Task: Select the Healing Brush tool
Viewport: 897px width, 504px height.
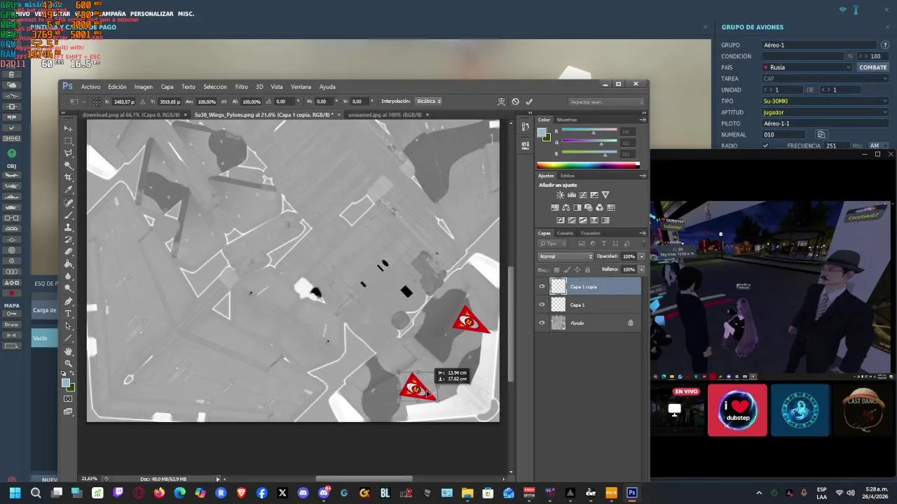Action: 68,203
